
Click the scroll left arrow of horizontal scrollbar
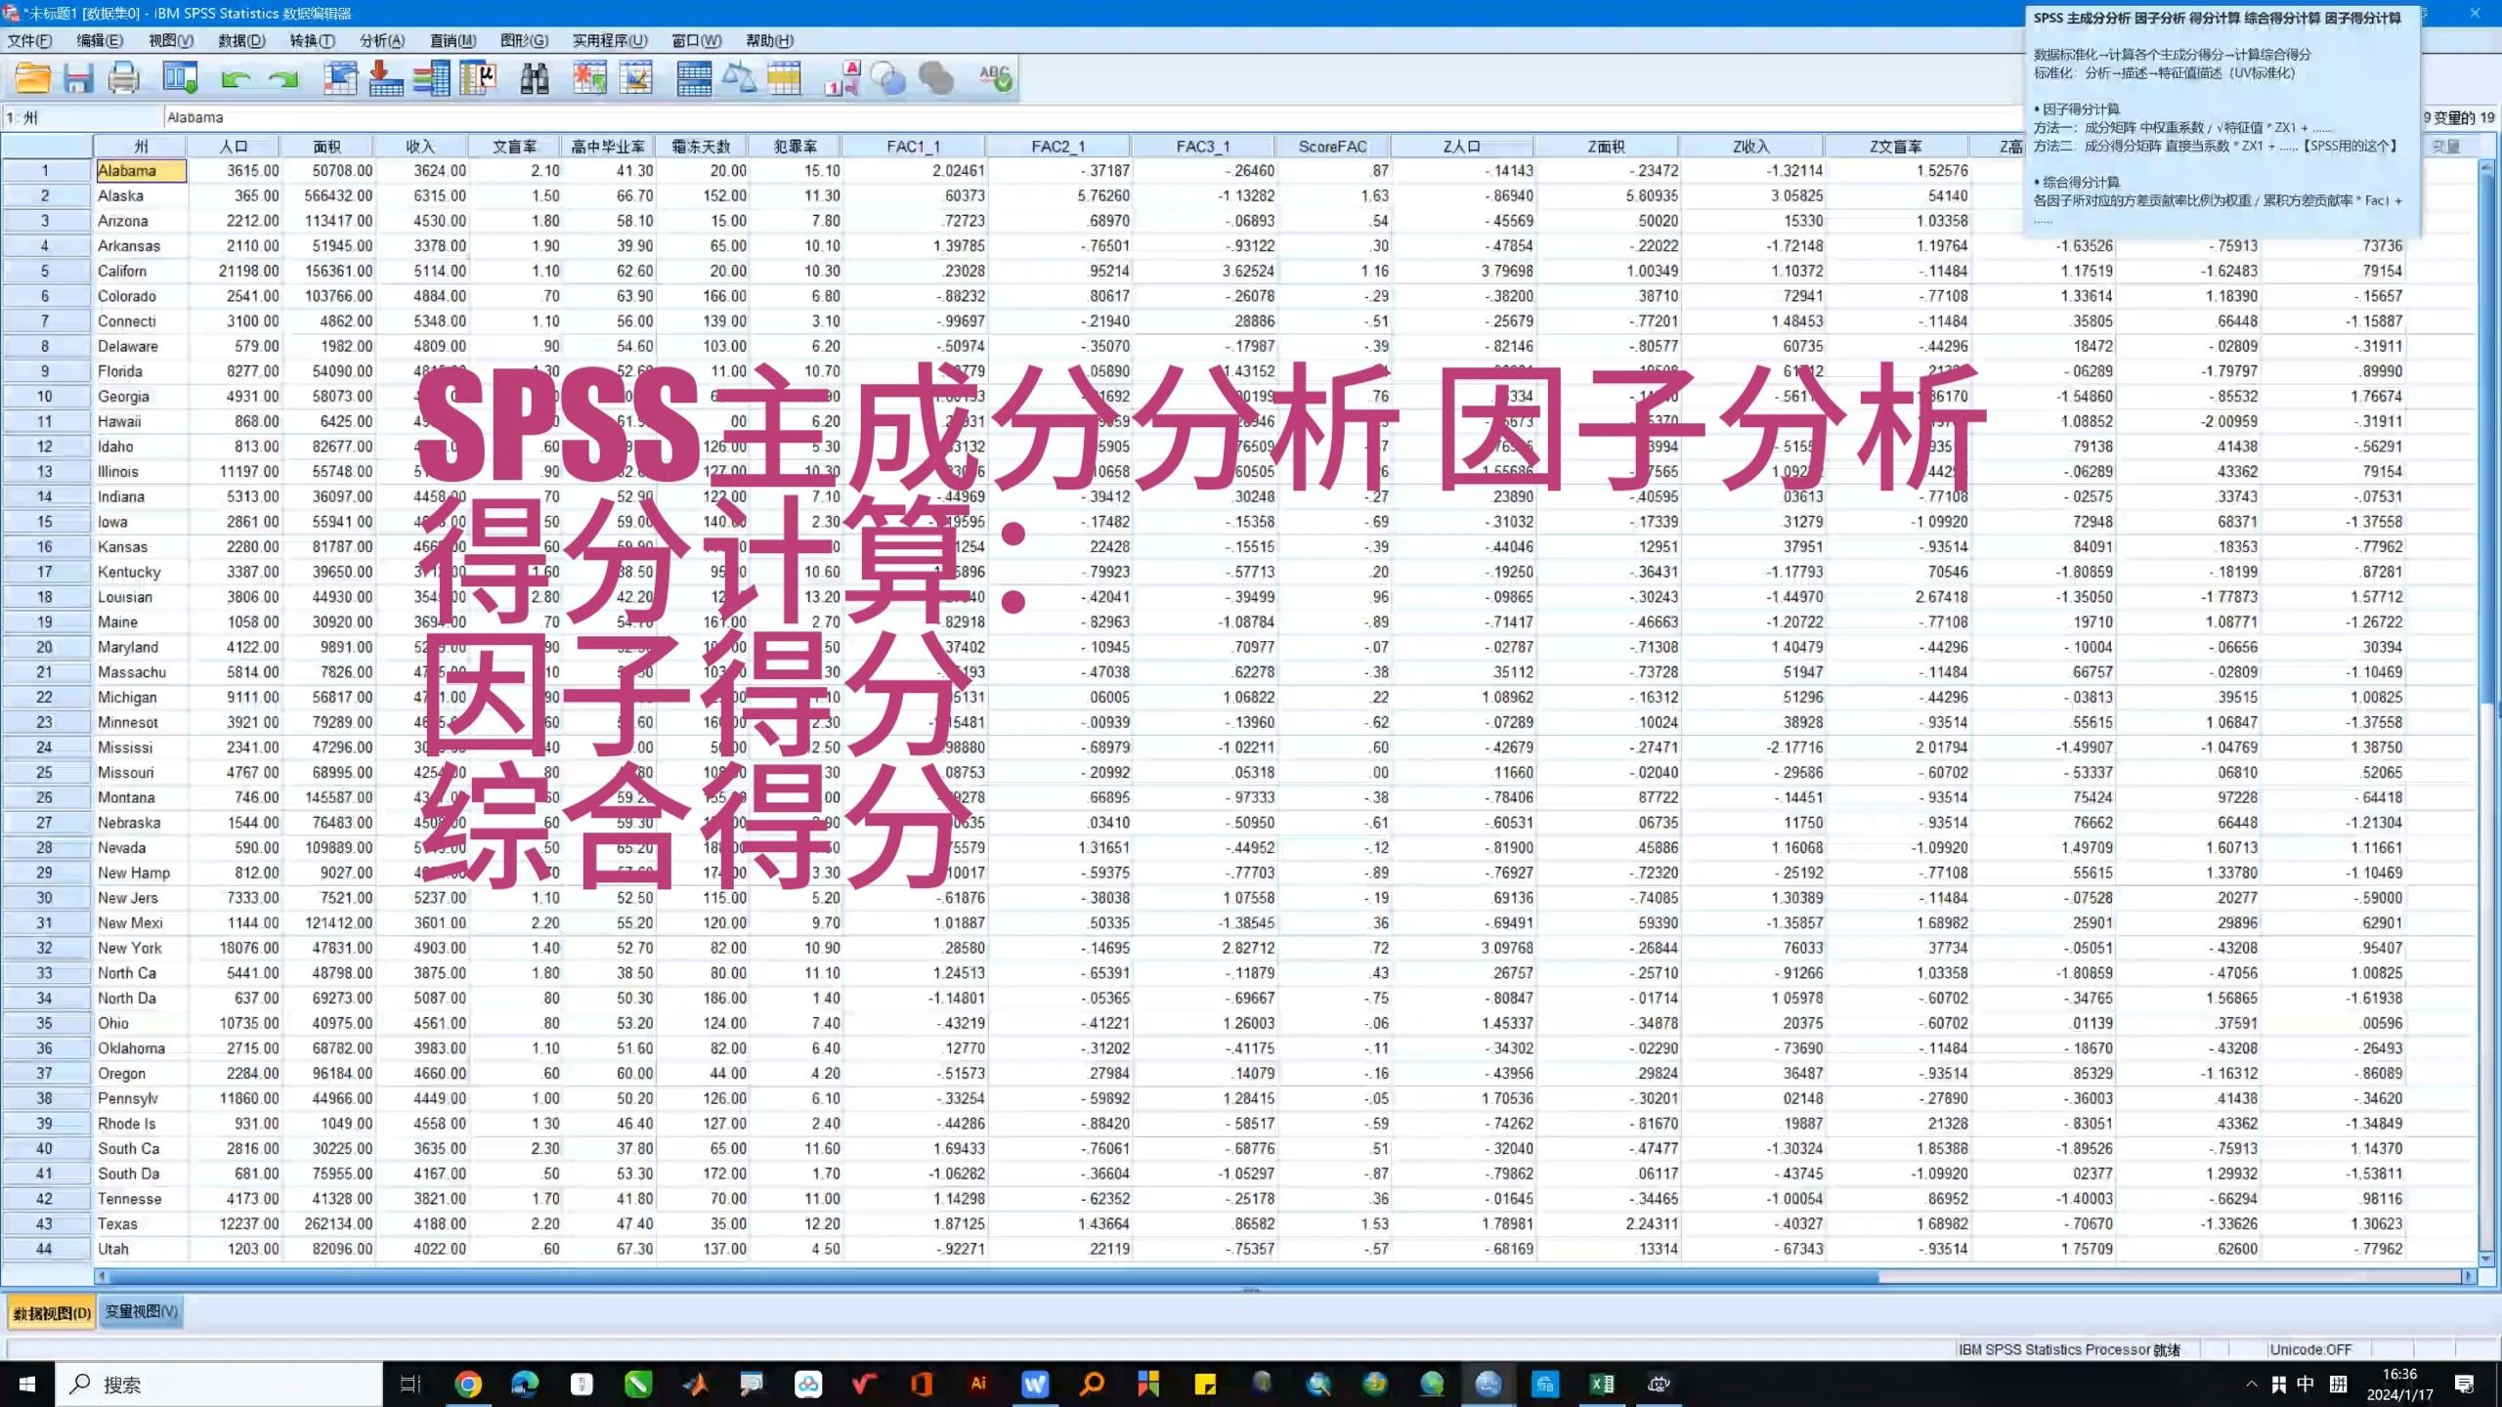point(101,1276)
